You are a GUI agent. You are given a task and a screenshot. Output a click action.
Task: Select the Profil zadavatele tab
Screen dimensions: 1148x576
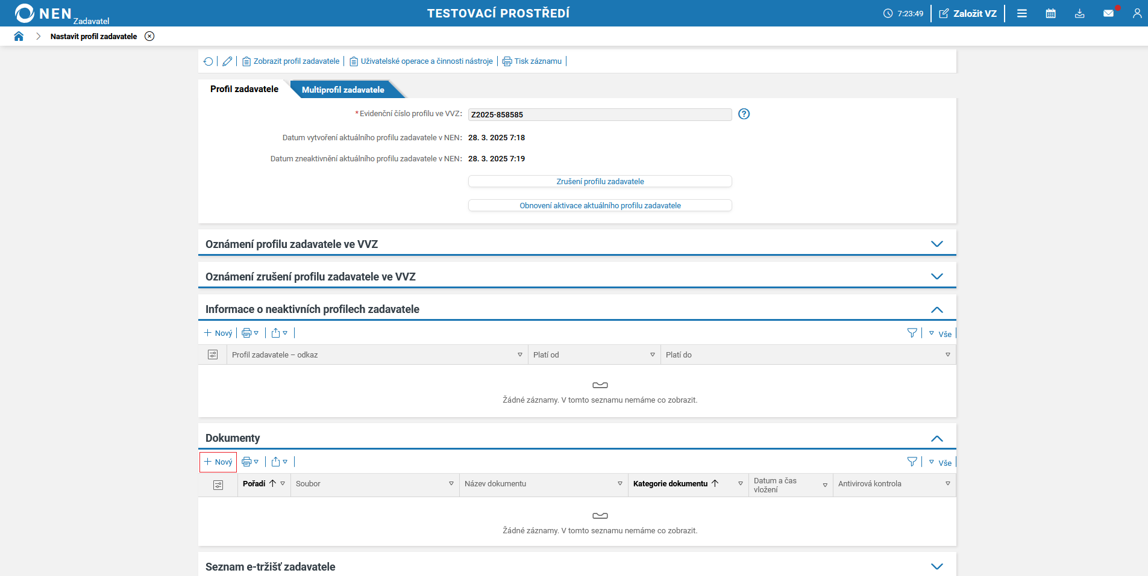point(244,89)
